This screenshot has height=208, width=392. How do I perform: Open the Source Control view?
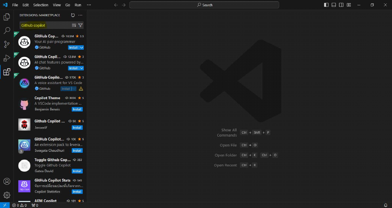(x=7, y=44)
